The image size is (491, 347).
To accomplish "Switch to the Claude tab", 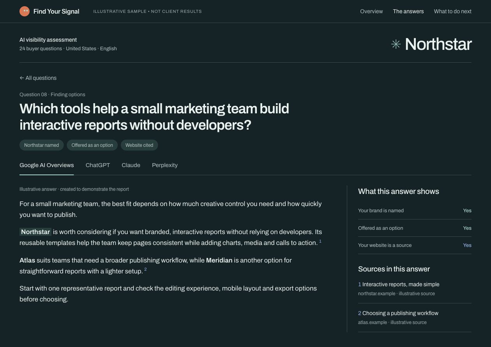I will (x=131, y=165).
